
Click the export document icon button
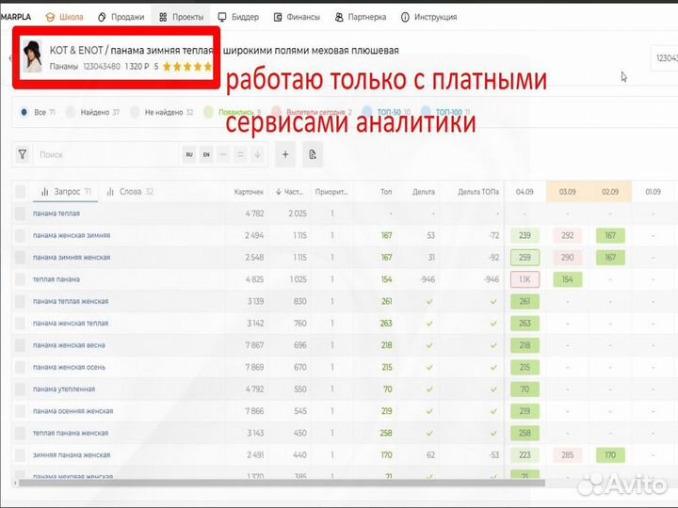coord(313,154)
